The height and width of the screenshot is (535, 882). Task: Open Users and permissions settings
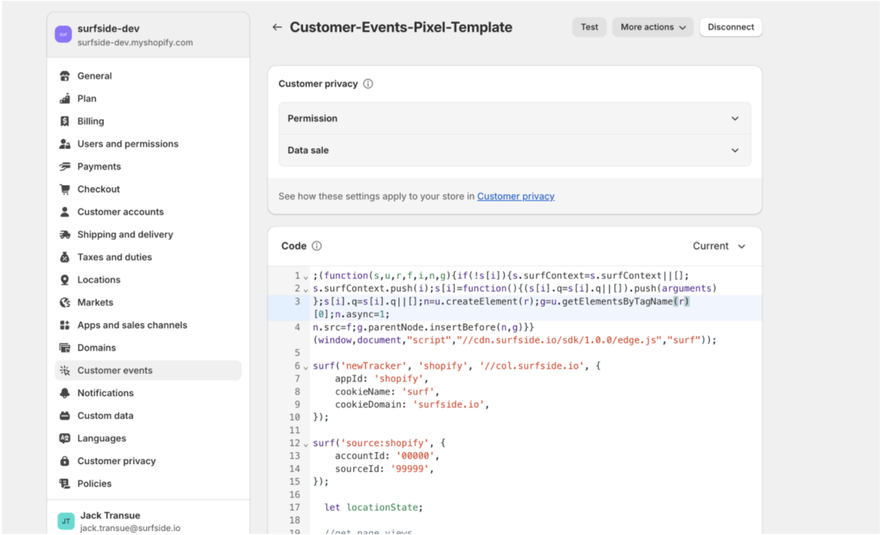click(x=148, y=144)
